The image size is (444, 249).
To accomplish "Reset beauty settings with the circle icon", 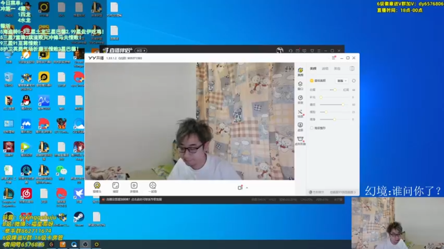I will click(354, 81).
